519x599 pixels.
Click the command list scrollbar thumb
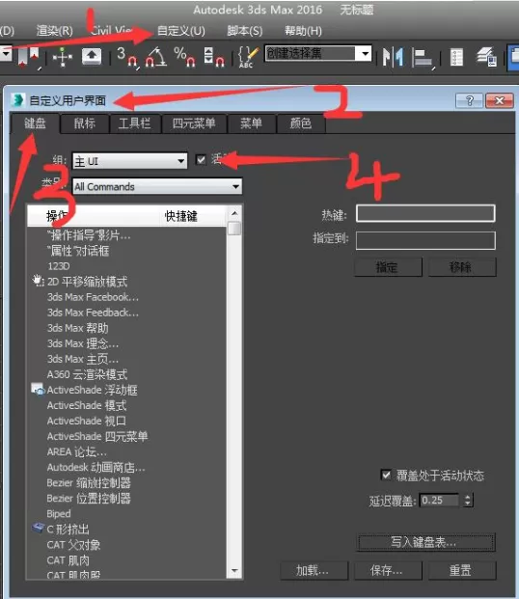(234, 228)
